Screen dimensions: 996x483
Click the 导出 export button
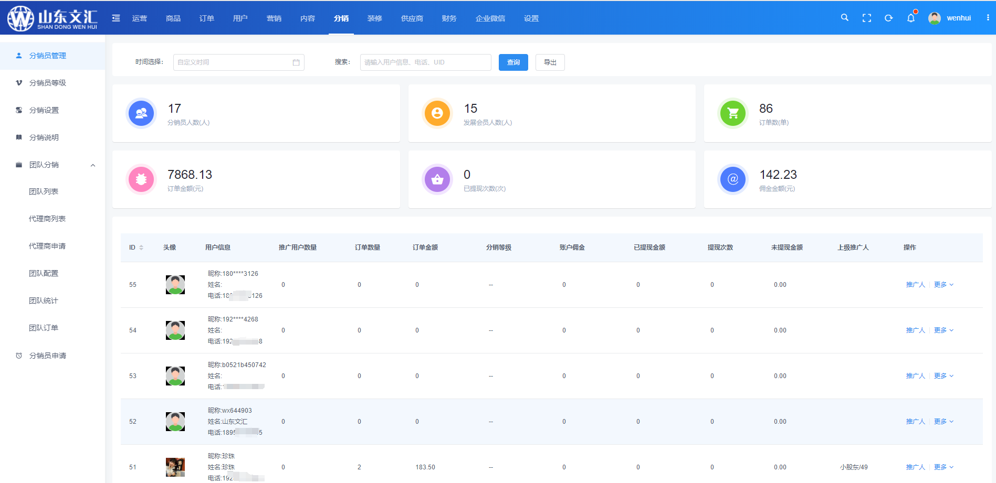click(550, 62)
